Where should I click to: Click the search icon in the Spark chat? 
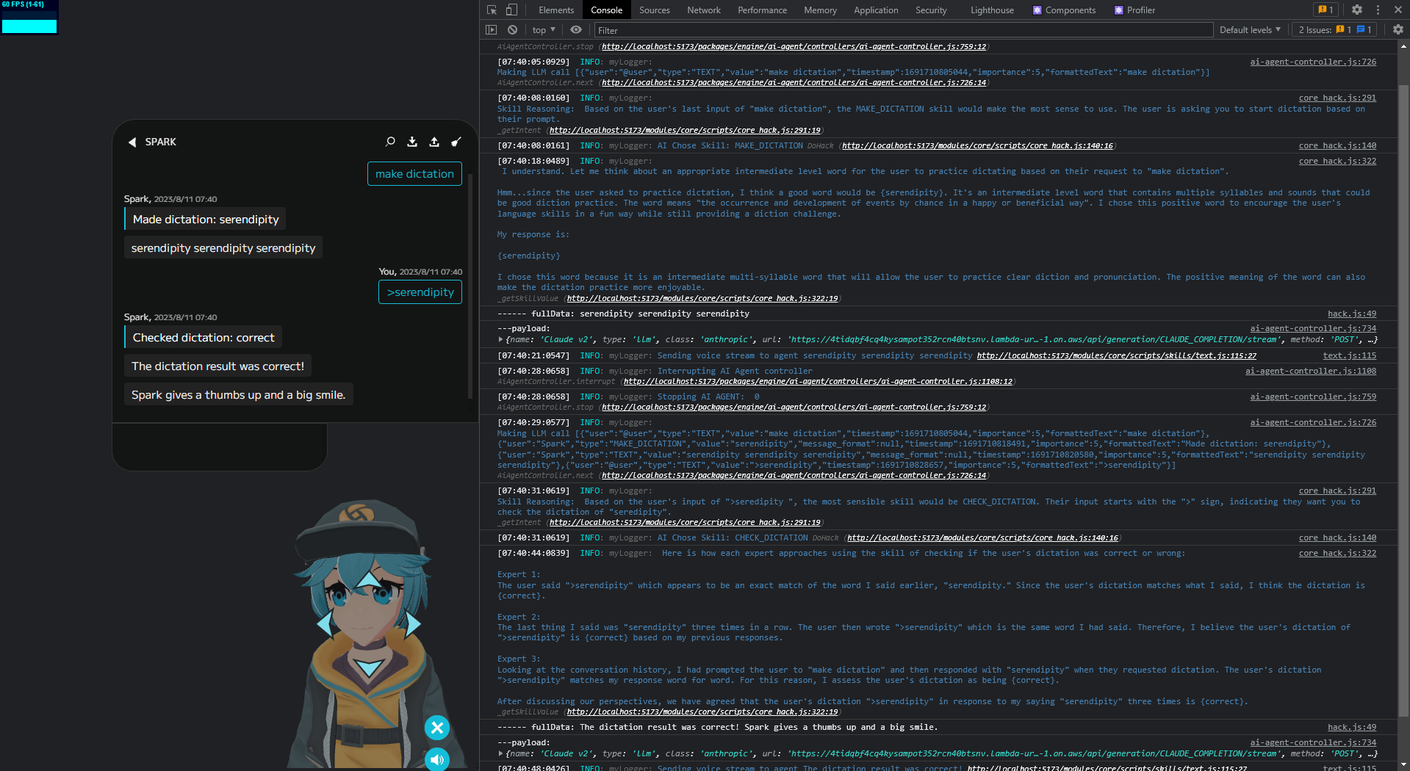pos(390,142)
